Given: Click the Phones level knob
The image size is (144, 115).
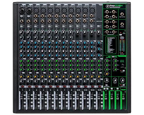Looking at the screenshot, I should coord(122,80).
